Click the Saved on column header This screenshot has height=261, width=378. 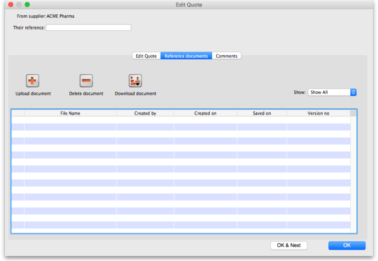click(x=262, y=113)
